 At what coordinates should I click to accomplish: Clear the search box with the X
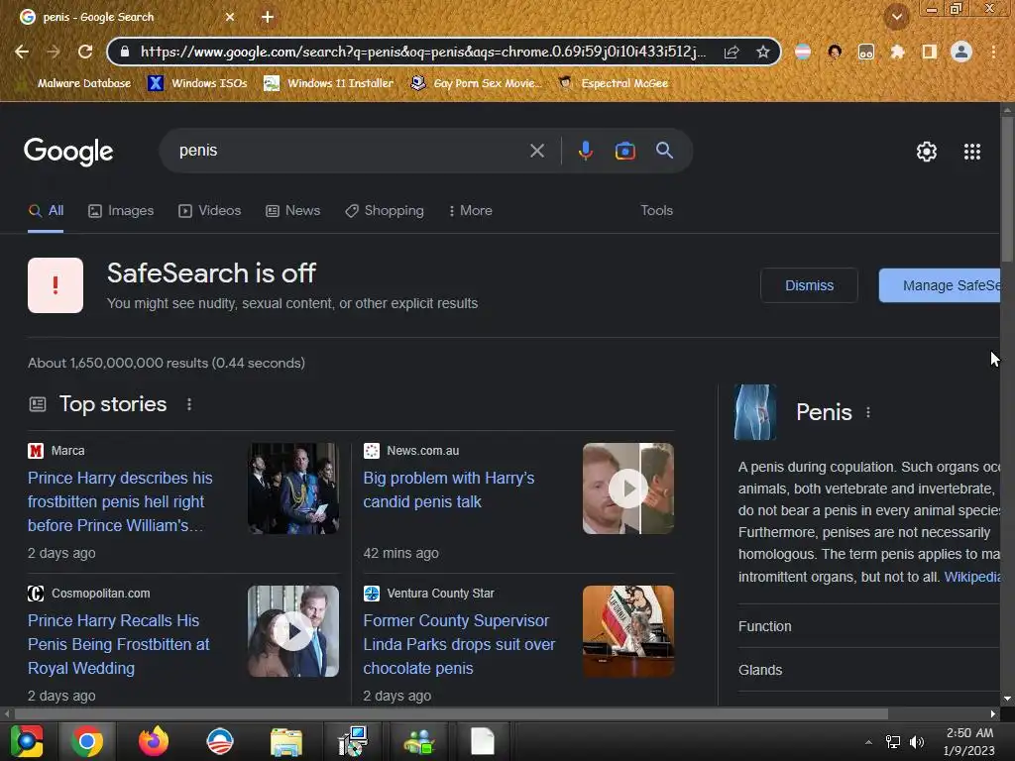point(536,151)
